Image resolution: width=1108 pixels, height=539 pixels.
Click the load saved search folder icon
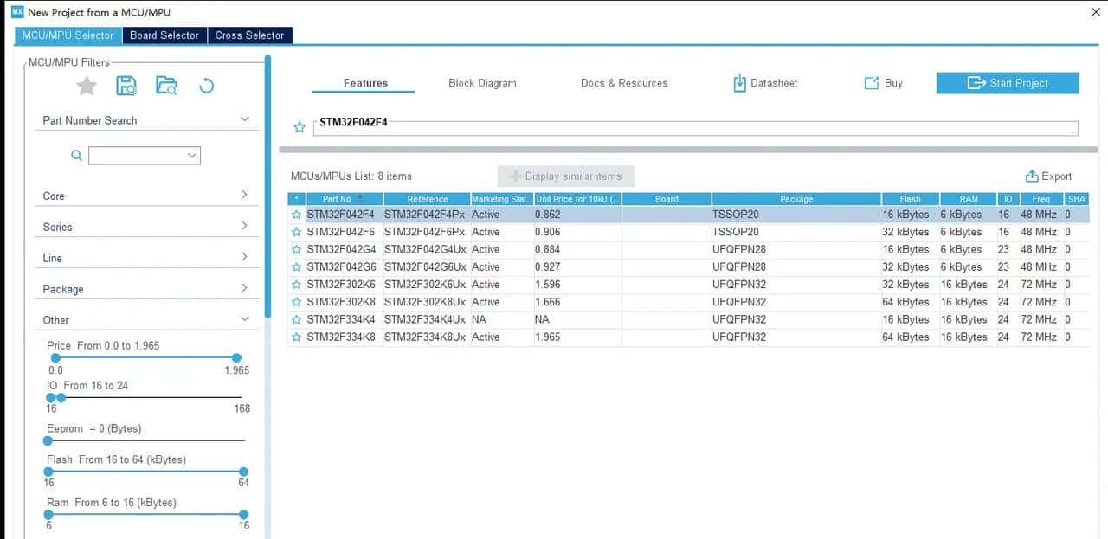[x=166, y=86]
